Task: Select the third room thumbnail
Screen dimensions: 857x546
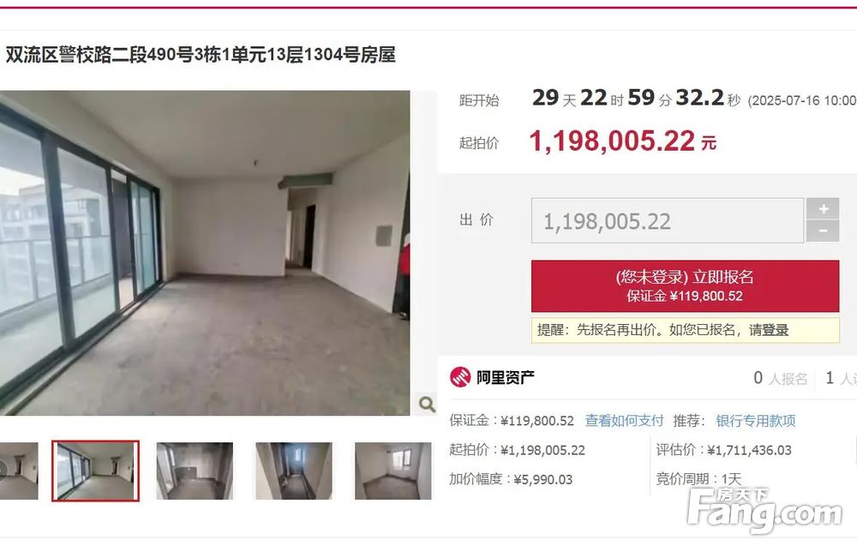Action: tap(195, 471)
